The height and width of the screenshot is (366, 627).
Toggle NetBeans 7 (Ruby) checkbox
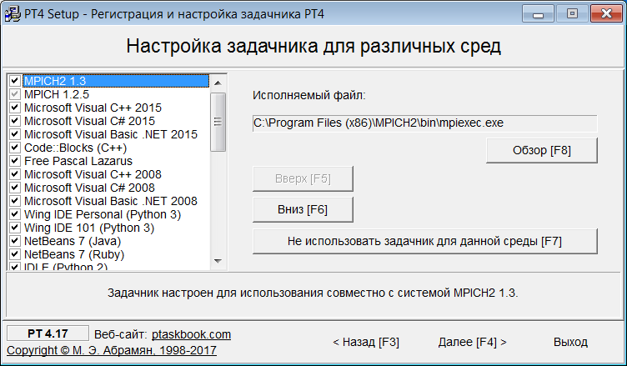click(x=15, y=254)
